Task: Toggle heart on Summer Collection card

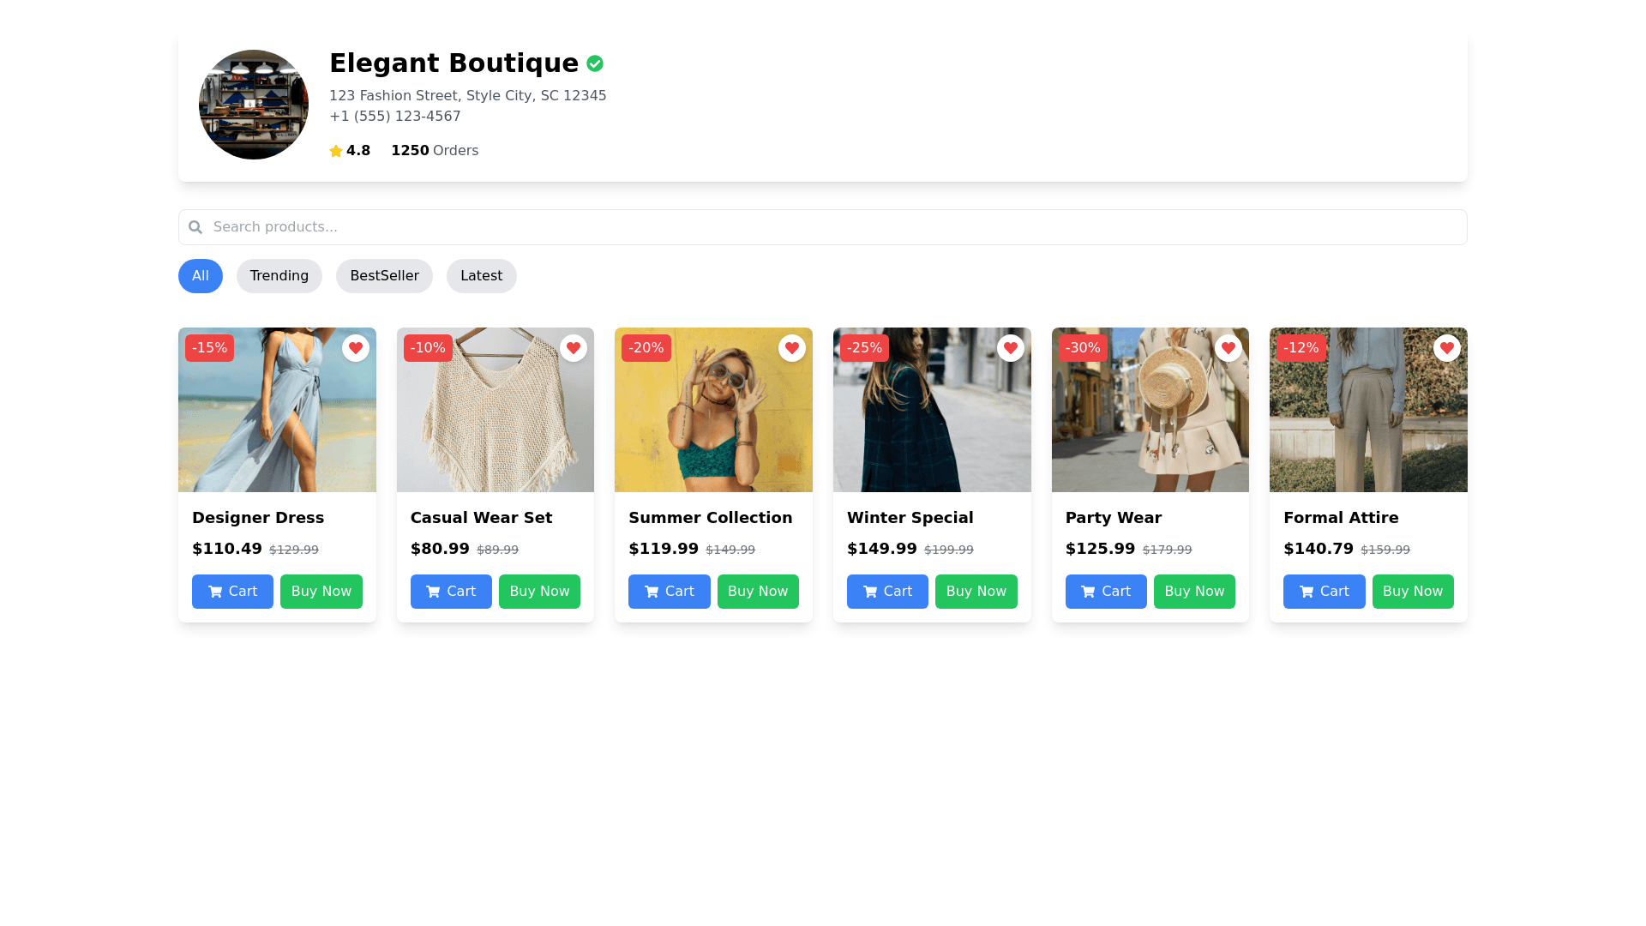Action: tap(792, 348)
